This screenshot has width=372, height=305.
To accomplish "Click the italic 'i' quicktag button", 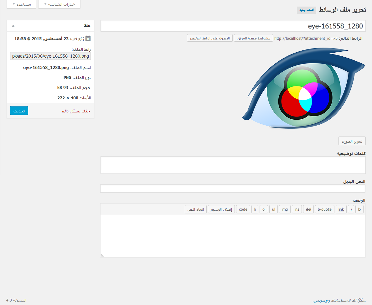I will 351,209.
